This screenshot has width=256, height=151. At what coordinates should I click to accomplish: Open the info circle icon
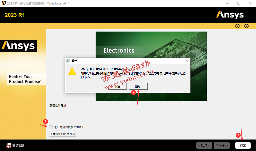tap(246, 26)
